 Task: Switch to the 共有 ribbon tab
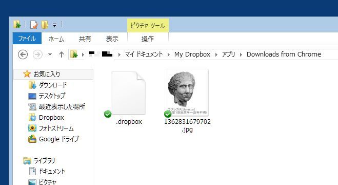[x=85, y=39]
